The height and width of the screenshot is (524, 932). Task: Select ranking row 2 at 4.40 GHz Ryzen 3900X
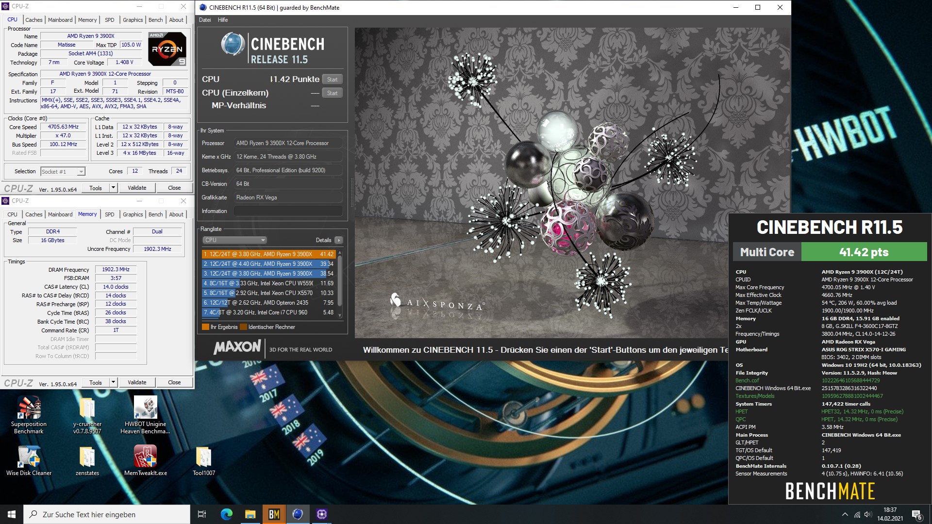tap(268, 264)
